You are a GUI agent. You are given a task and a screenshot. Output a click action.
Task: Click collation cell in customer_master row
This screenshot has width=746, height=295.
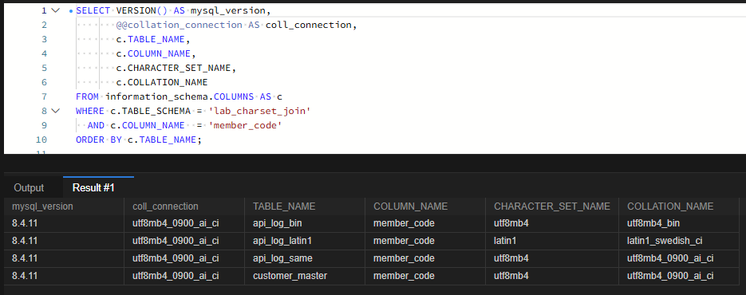click(x=679, y=276)
